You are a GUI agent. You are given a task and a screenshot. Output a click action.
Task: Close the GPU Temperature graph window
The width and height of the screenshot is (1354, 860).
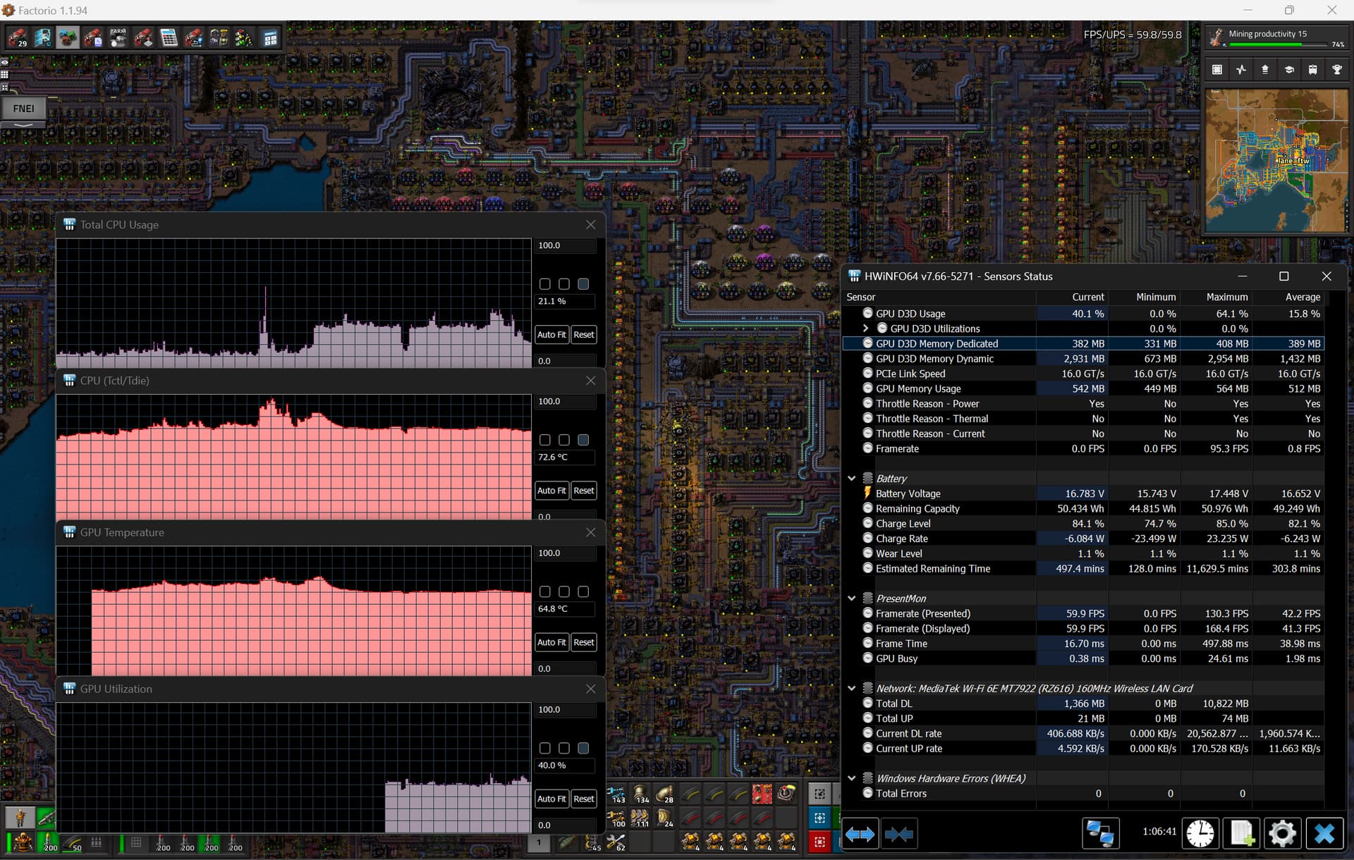591,532
